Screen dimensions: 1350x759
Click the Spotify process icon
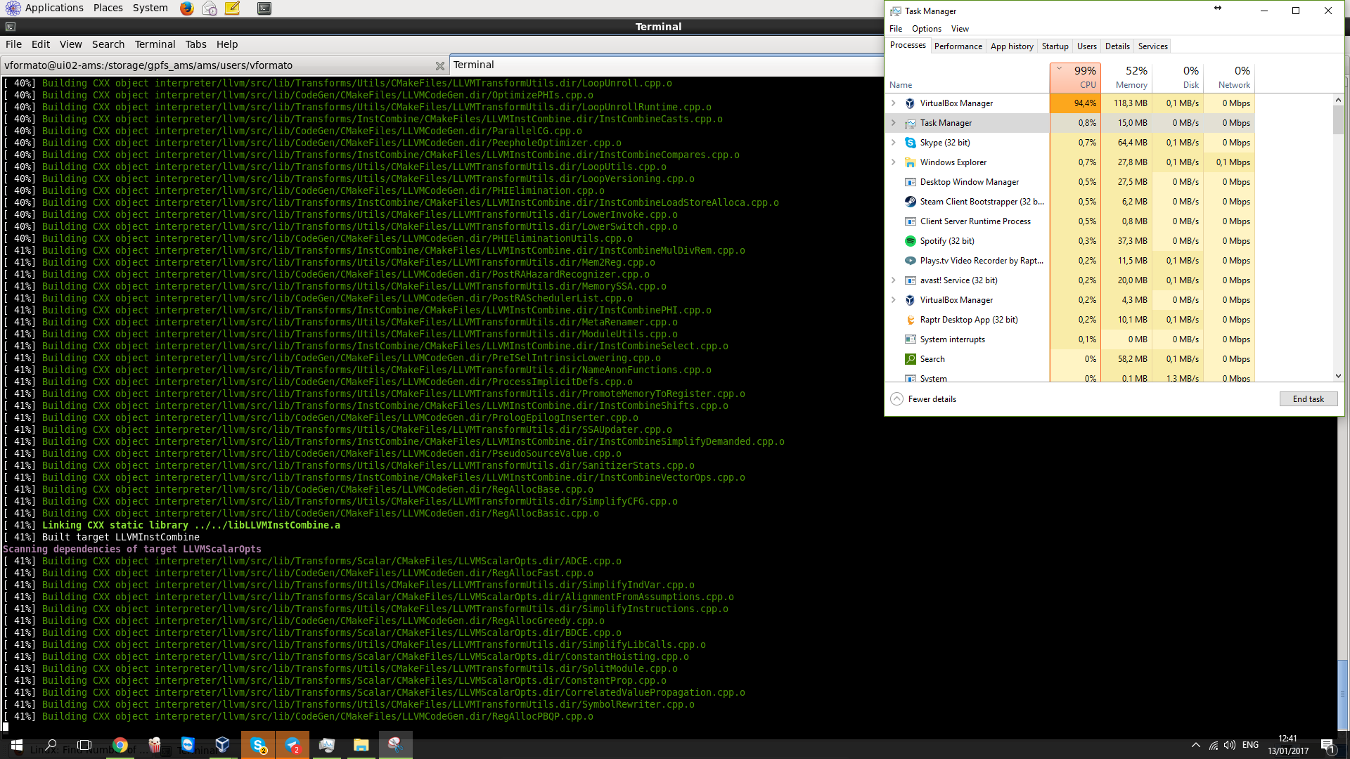(910, 241)
